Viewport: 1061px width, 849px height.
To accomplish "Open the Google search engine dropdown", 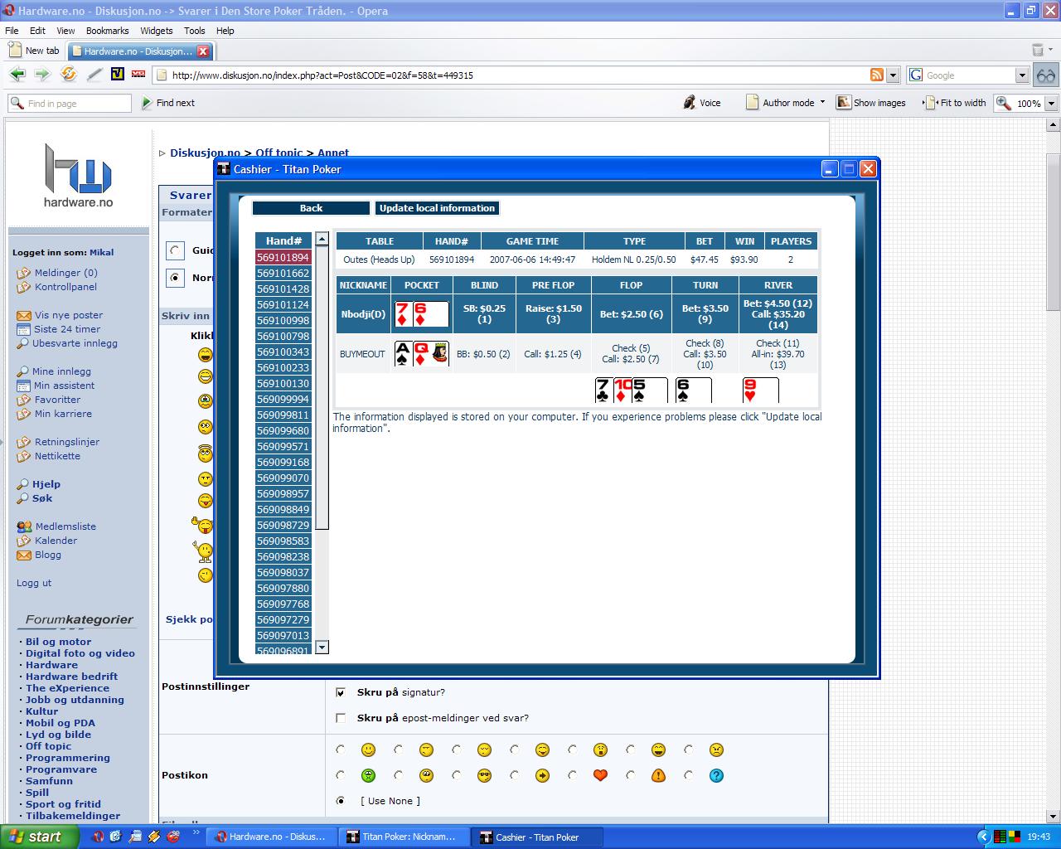I will 1022,75.
